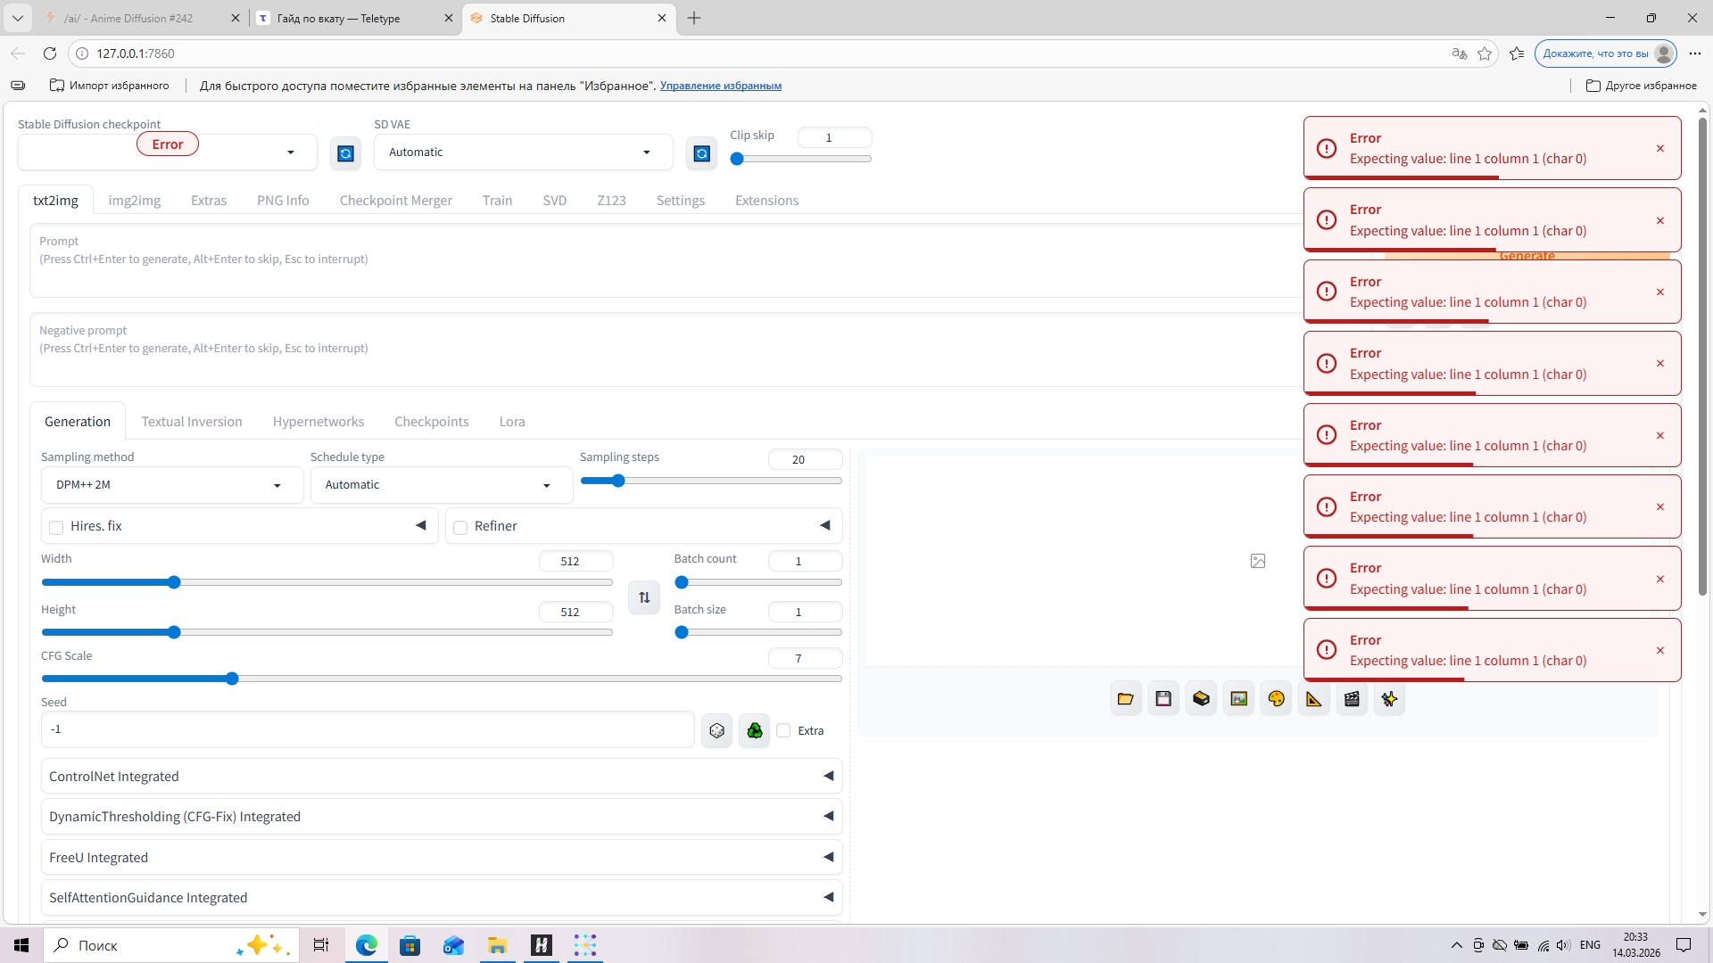Open the Stable Diffusion checkpoint dropdown
The image size is (1713, 963).
point(167,152)
